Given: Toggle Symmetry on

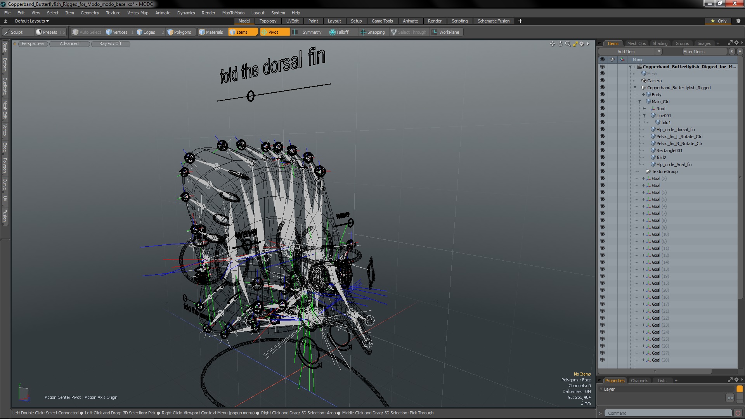Looking at the screenshot, I should (307, 32).
